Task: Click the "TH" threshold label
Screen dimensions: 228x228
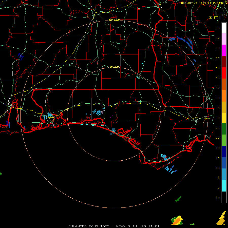Action: click(x=218, y=198)
